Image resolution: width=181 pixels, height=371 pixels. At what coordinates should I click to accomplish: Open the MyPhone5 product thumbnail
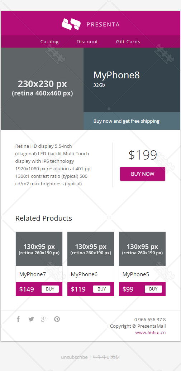click(142, 249)
